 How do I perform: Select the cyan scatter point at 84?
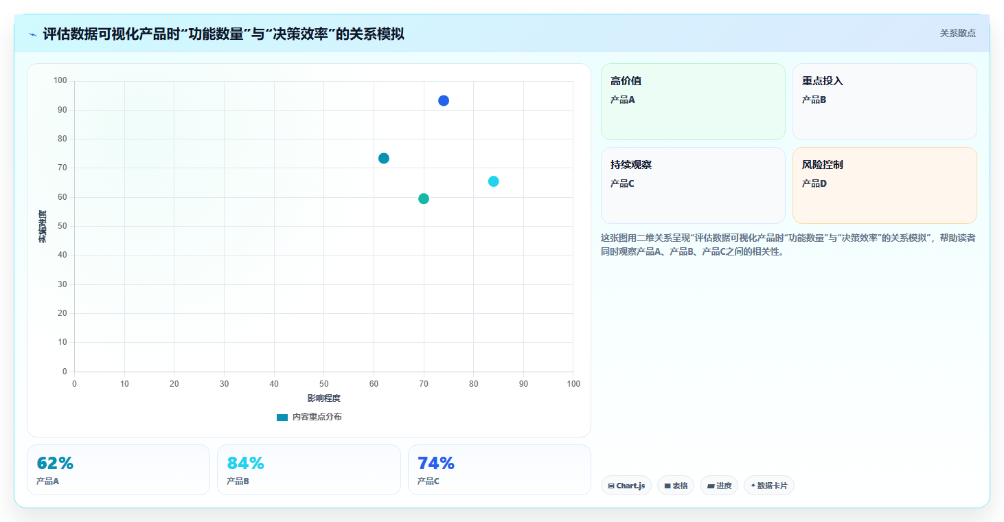point(493,181)
